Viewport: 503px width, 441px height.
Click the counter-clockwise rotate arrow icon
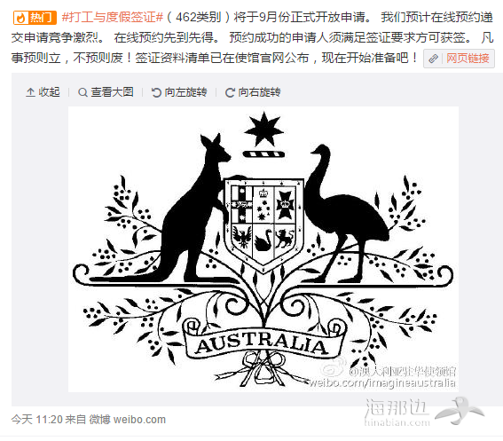156,92
